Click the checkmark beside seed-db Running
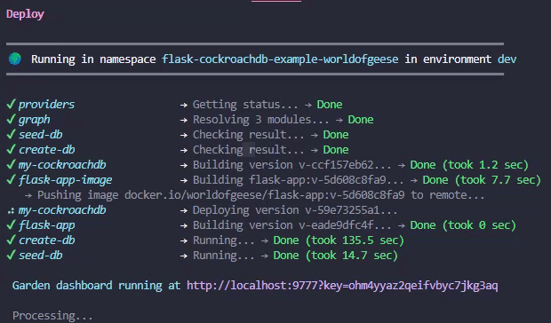Image resolution: width=551 pixels, height=323 pixels. pyautogui.click(x=11, y=255)
